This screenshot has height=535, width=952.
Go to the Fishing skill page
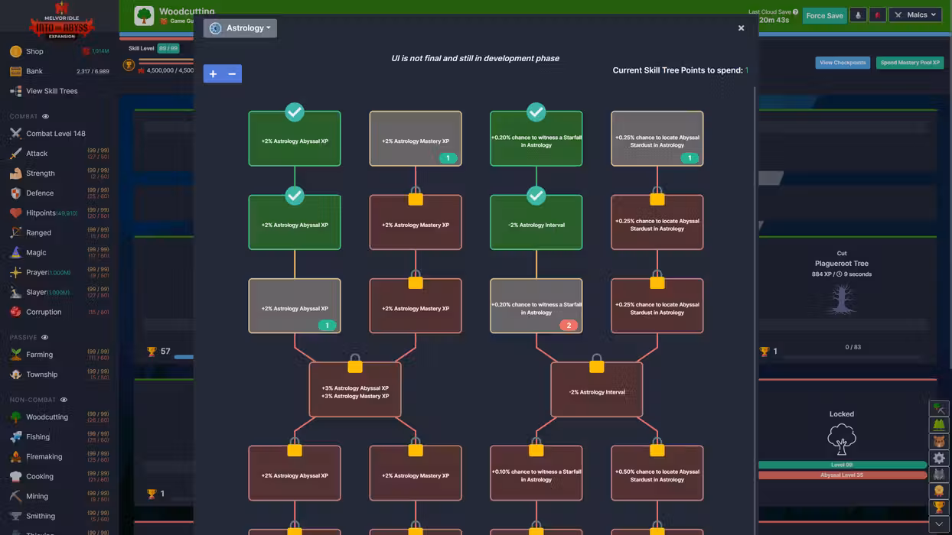[37, 437]
